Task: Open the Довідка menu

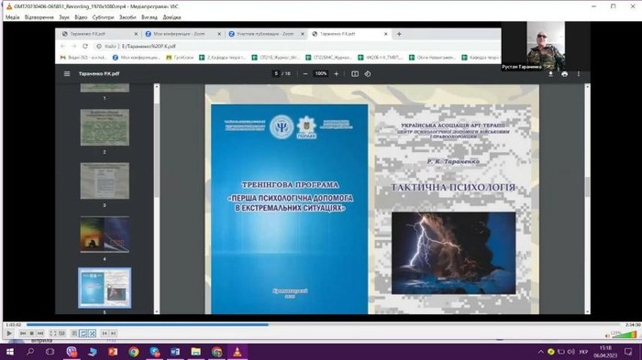Action: click(172, 17)
